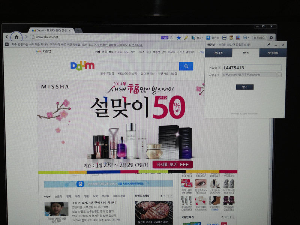Click the Daum search input box

click(x=138, y=66)
